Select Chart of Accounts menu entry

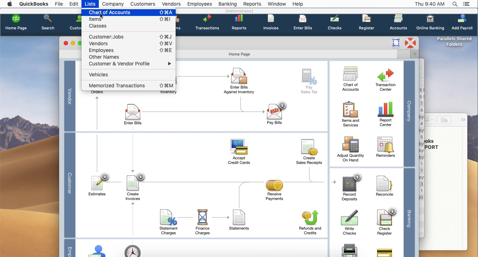coord(129,12)
